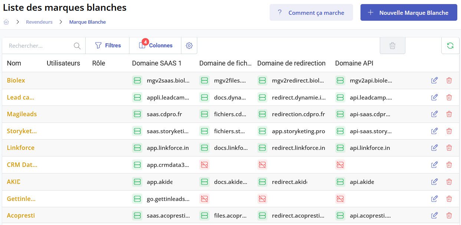This screenshot has height=225, width=461.
Task: Delete the Magileads row via trash icon
Action: tap(449, 114)
